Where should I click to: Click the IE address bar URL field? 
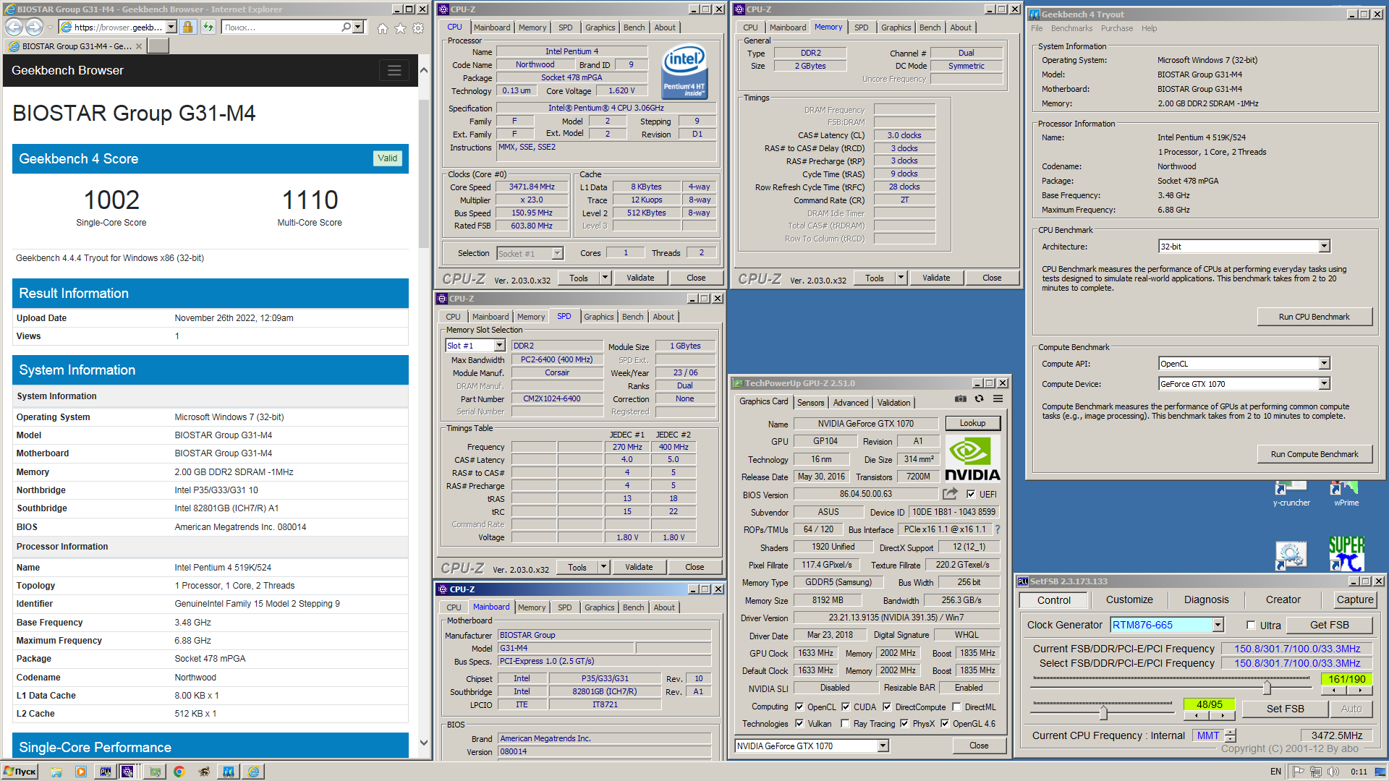117,27
